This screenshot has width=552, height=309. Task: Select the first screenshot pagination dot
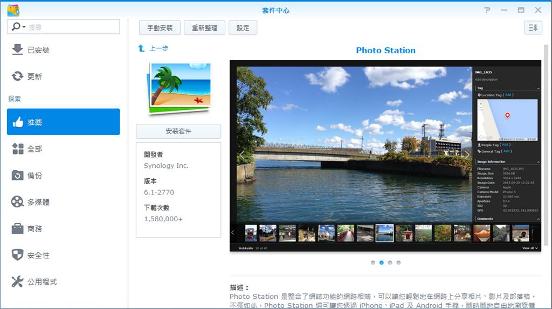[373, 263]
